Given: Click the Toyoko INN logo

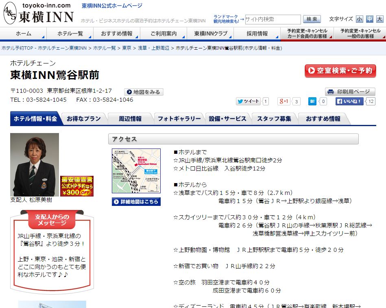Looking at the screenshot, I should click(x=39, y=13).
